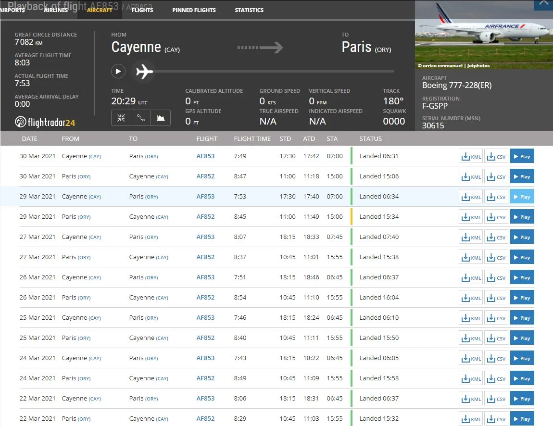
Task: Open AF853 link in the 27 Mar row
Action: tap(205, 237)
